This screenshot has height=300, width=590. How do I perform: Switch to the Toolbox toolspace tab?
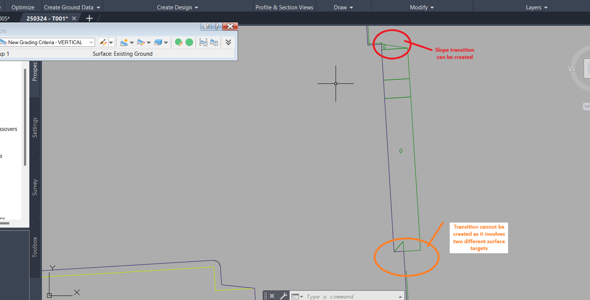pyautogui.click(x=35, y=247)
